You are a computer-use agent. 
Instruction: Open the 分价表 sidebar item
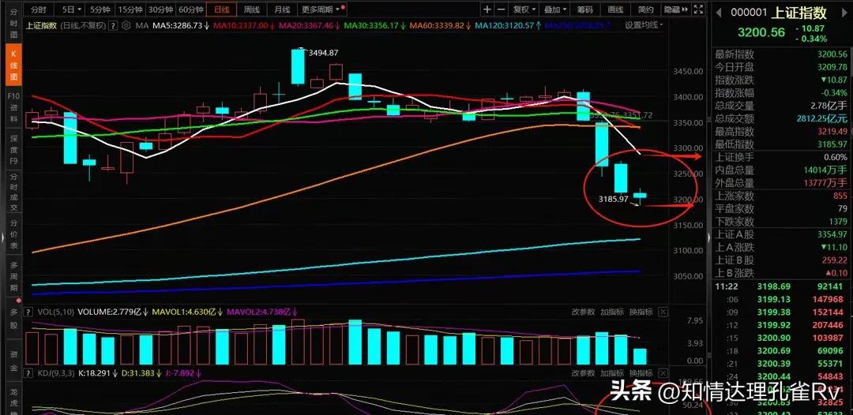tap(13, 236)
